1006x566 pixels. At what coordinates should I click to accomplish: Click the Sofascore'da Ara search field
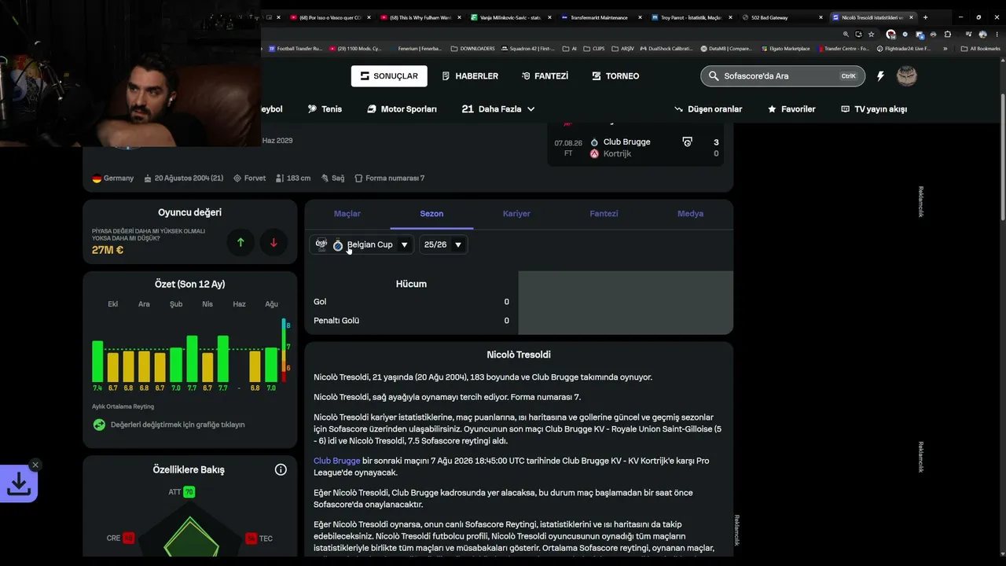783,76
